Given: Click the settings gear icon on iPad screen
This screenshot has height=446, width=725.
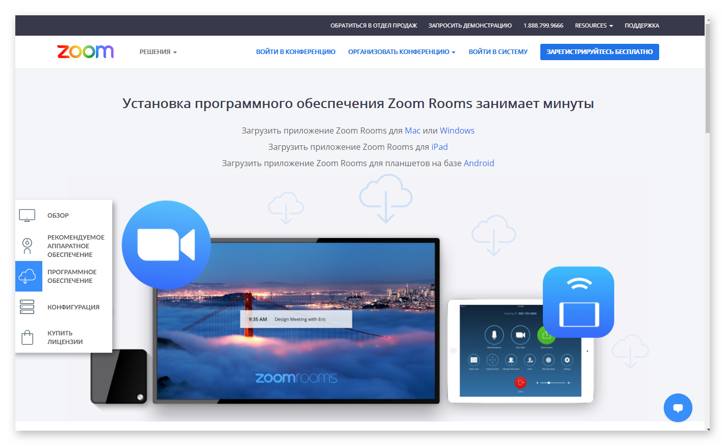Looking at the screenshot, I should point(567,360).
